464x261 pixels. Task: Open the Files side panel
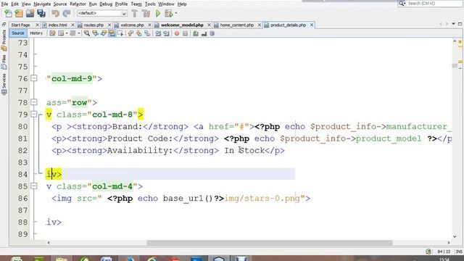click(x=4, y=62)
